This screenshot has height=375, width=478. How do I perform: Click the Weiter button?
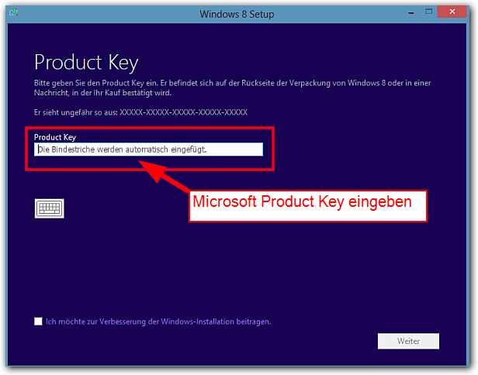click(408, 341)
